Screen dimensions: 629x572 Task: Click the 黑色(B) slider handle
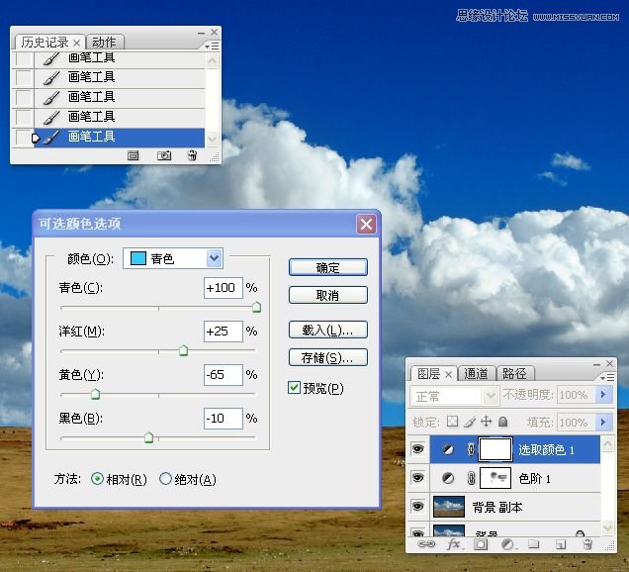[x=148, y=437]
